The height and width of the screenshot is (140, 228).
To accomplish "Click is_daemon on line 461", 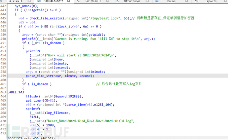I will (x=40, y=84).
